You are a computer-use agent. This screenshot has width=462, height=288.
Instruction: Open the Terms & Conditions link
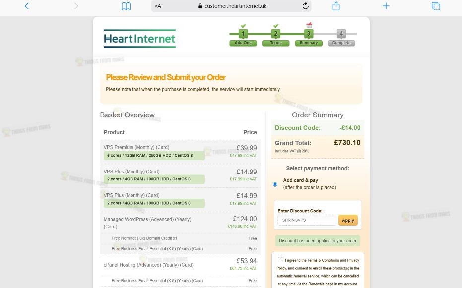(323, 260)
